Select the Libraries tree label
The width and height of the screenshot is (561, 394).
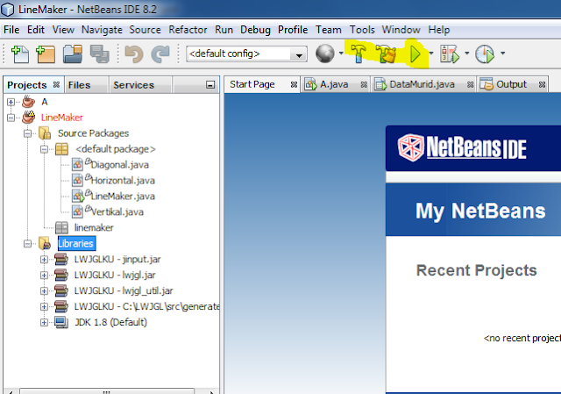pyautogui.click(x=76, y=244)
